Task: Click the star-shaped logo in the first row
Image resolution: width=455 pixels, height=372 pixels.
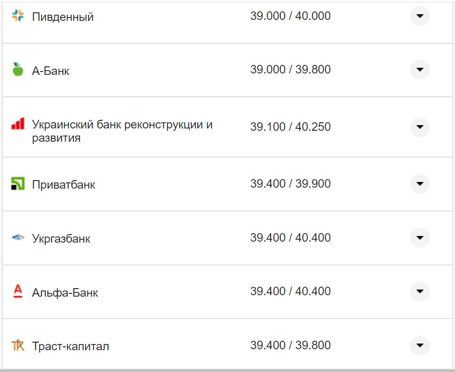Action: [x=17, y=14]
